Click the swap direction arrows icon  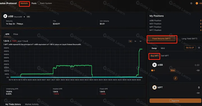(x=175, y=78)
